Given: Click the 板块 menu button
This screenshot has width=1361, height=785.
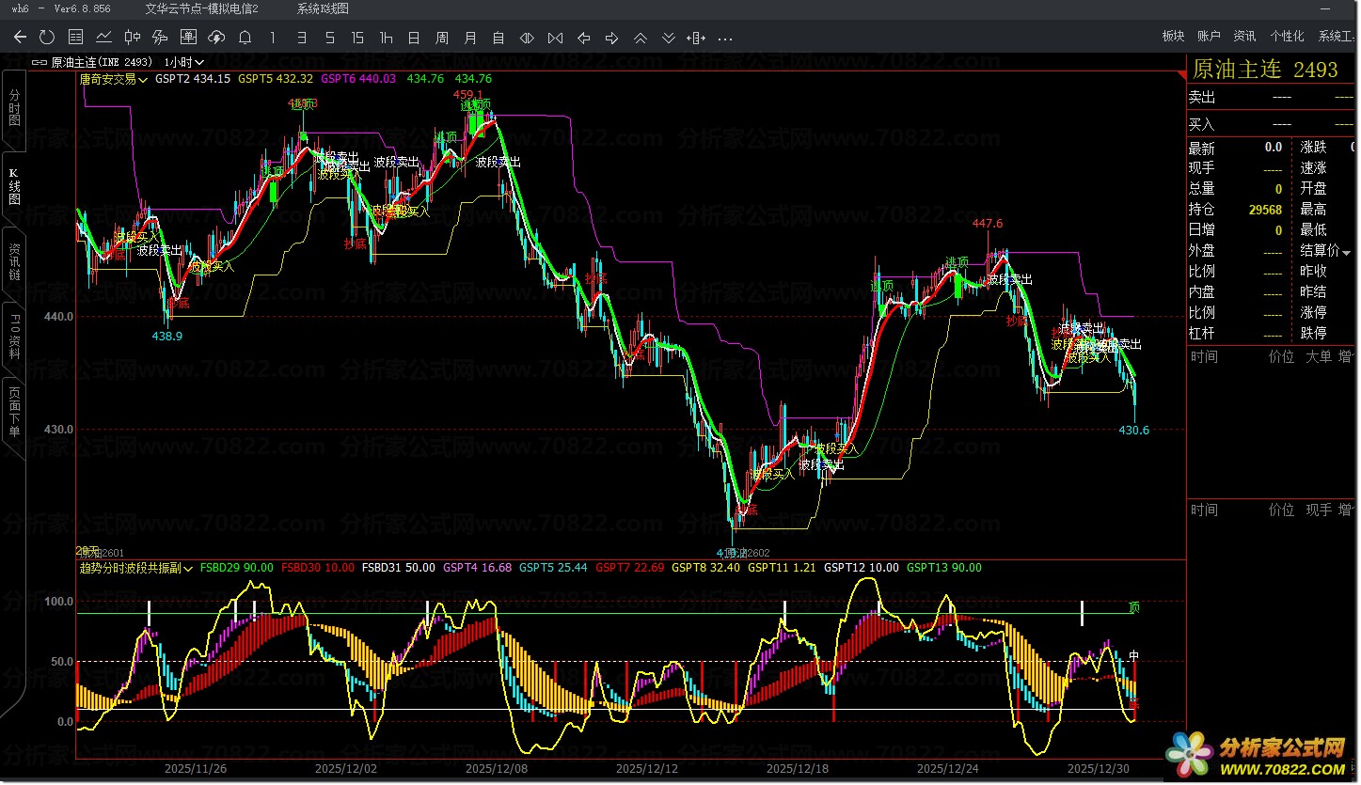Looking at the screenshot, I should pyautogui.click(x=1173, y=36).
